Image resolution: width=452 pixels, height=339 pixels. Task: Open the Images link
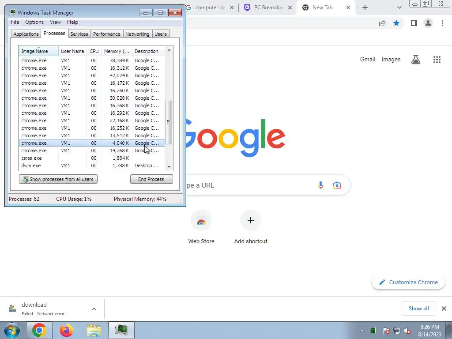coord(391,60)
